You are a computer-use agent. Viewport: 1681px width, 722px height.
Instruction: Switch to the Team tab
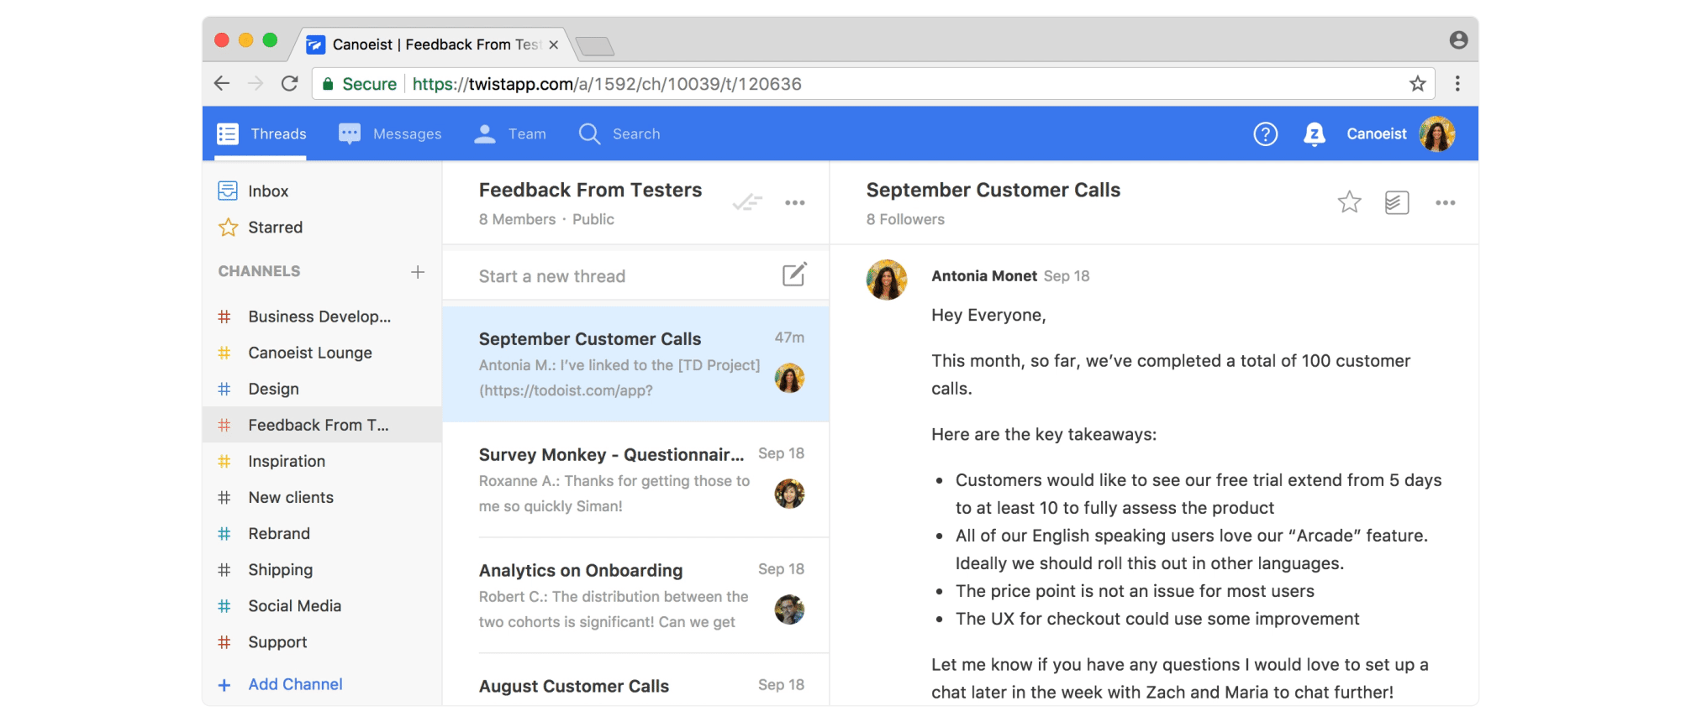coord(510,134)
